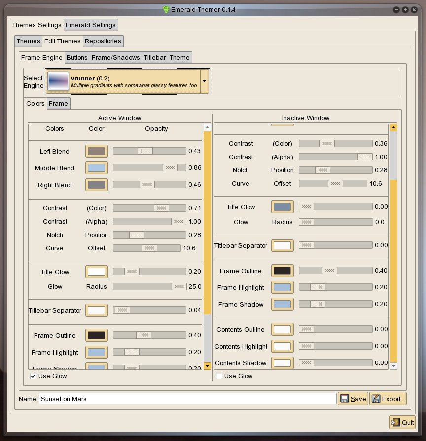This screenshot has height=441, width=426.
Task: Click the Quit button
Action: [x=402, y=422]
